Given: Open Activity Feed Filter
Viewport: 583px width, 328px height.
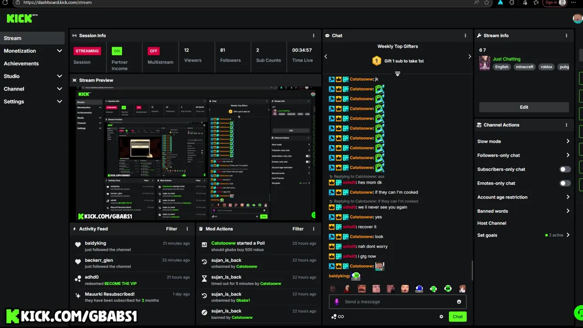Looking at the screenshot, I should (x=172, y=229).
